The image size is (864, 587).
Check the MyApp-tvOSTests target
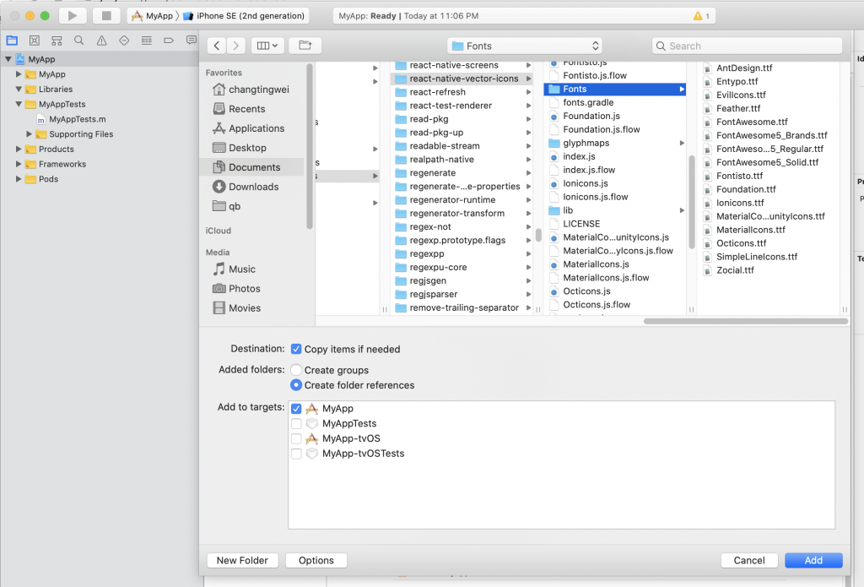click(296, 454)
